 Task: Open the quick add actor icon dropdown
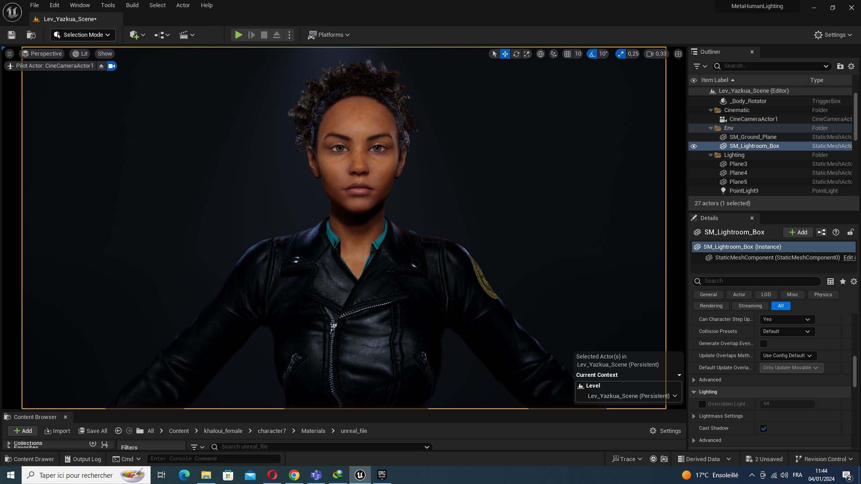137,35
